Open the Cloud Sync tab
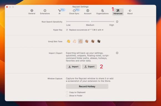The image size is (161, 106). pos(74,12)
